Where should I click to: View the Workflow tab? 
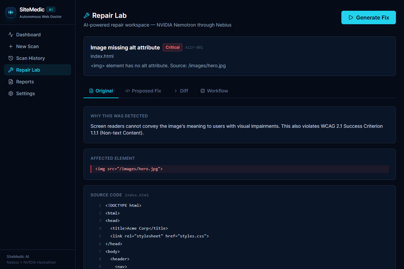[214, 91]
